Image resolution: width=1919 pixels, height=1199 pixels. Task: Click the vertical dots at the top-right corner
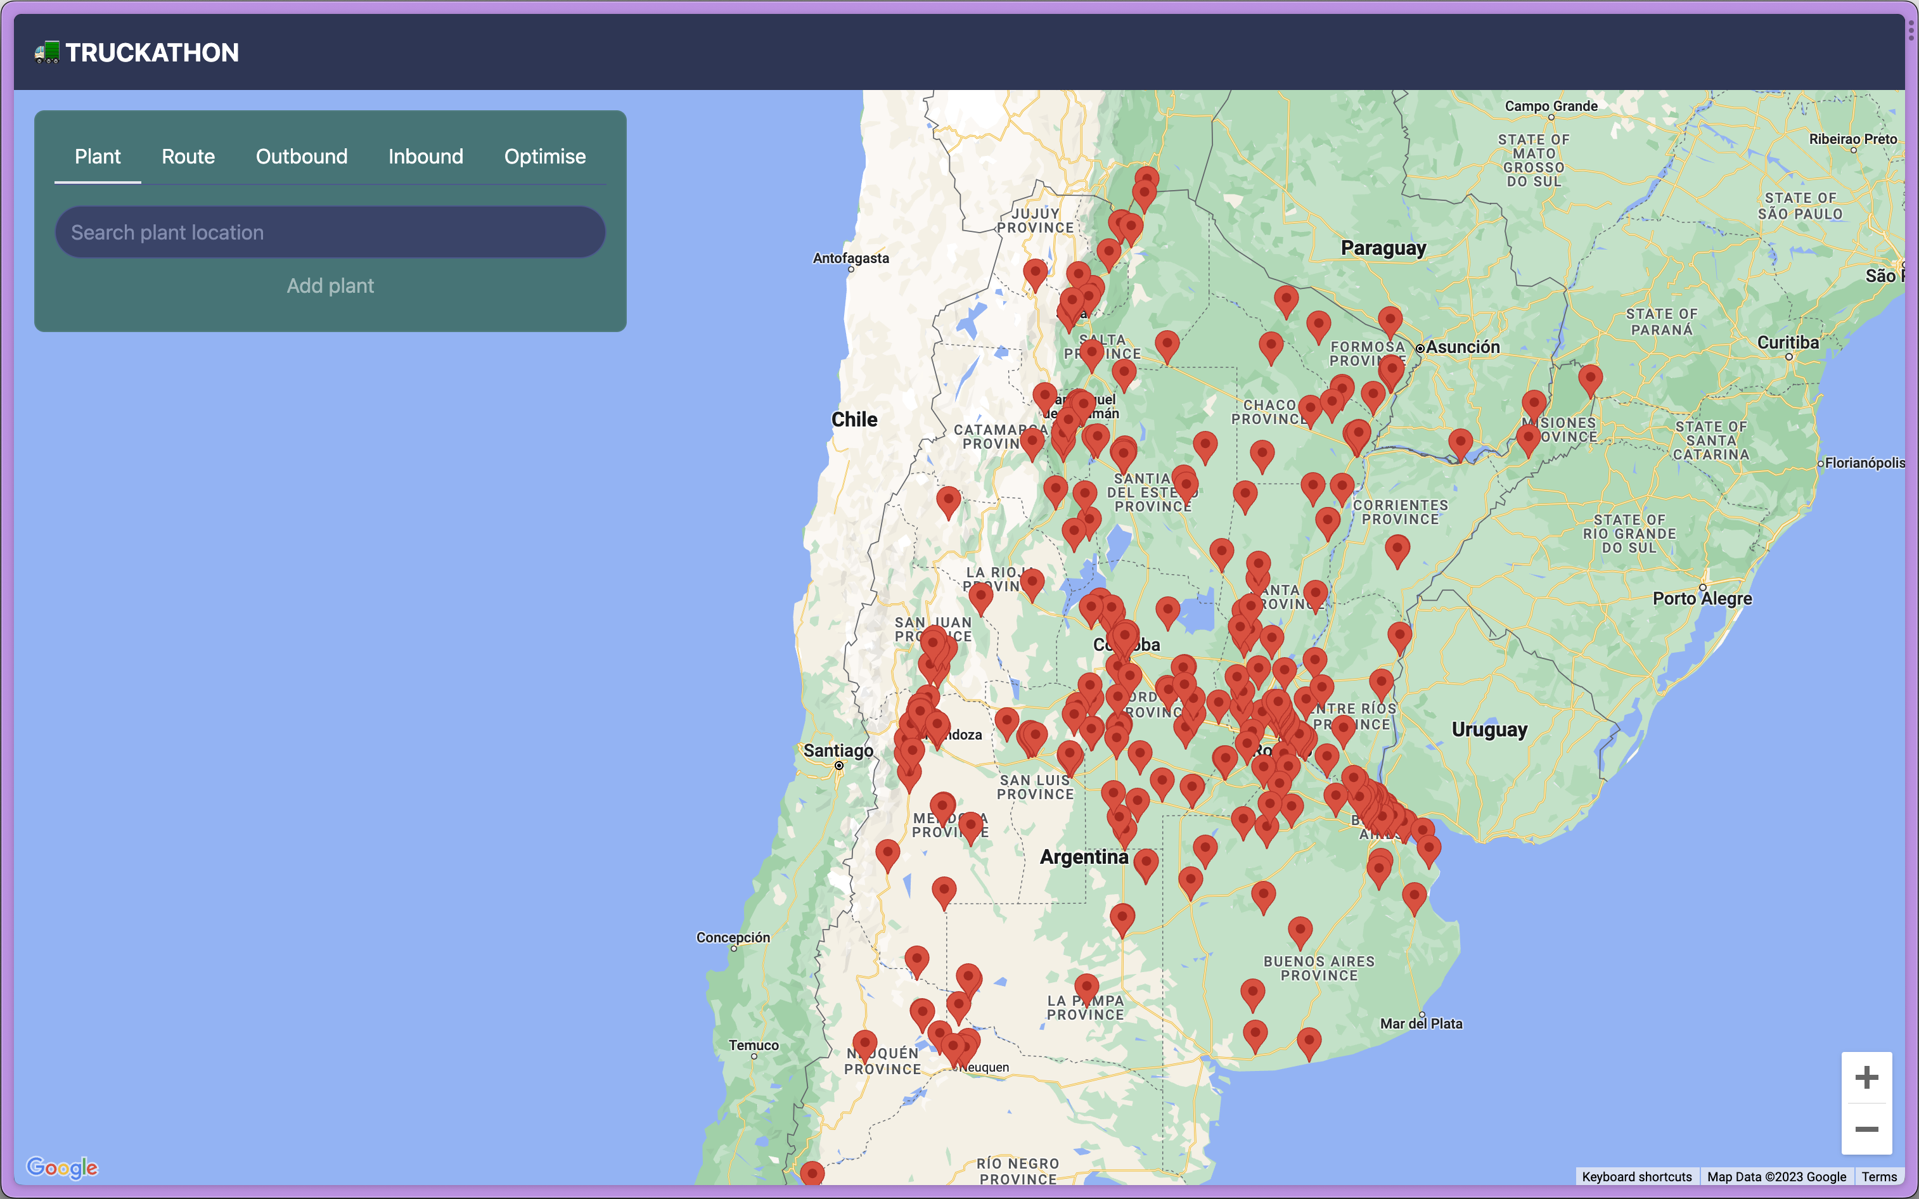(1911, 30)
